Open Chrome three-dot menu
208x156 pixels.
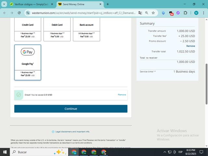click(203, 13)
